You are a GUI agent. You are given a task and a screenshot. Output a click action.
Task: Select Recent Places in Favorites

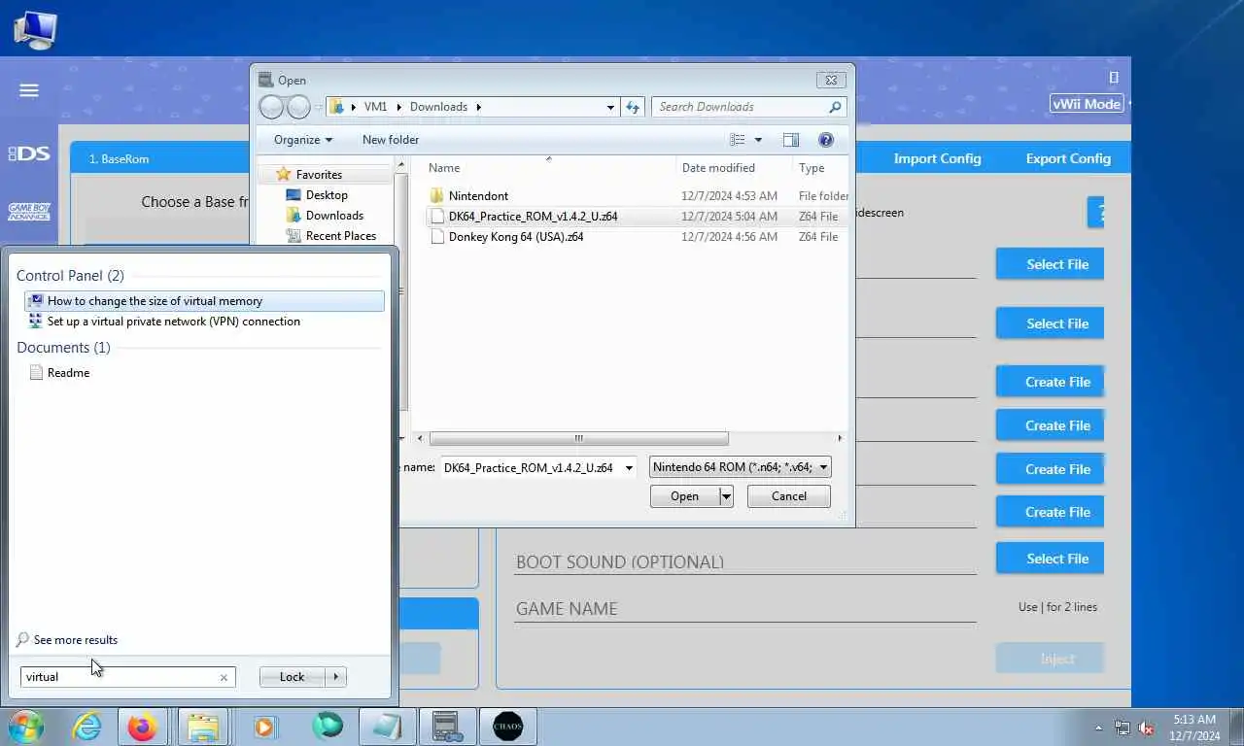(x=340, y=236)
